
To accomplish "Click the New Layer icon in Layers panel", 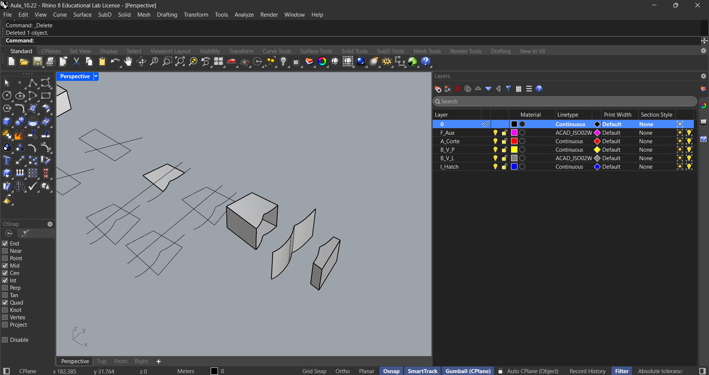I will pos(438,89).
